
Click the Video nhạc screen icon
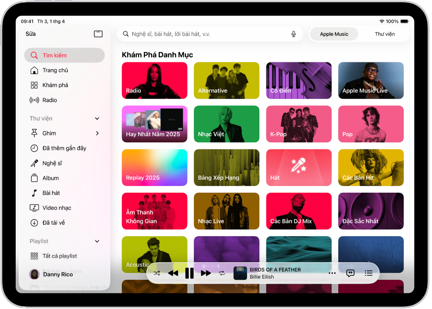[x=34, y=208]
